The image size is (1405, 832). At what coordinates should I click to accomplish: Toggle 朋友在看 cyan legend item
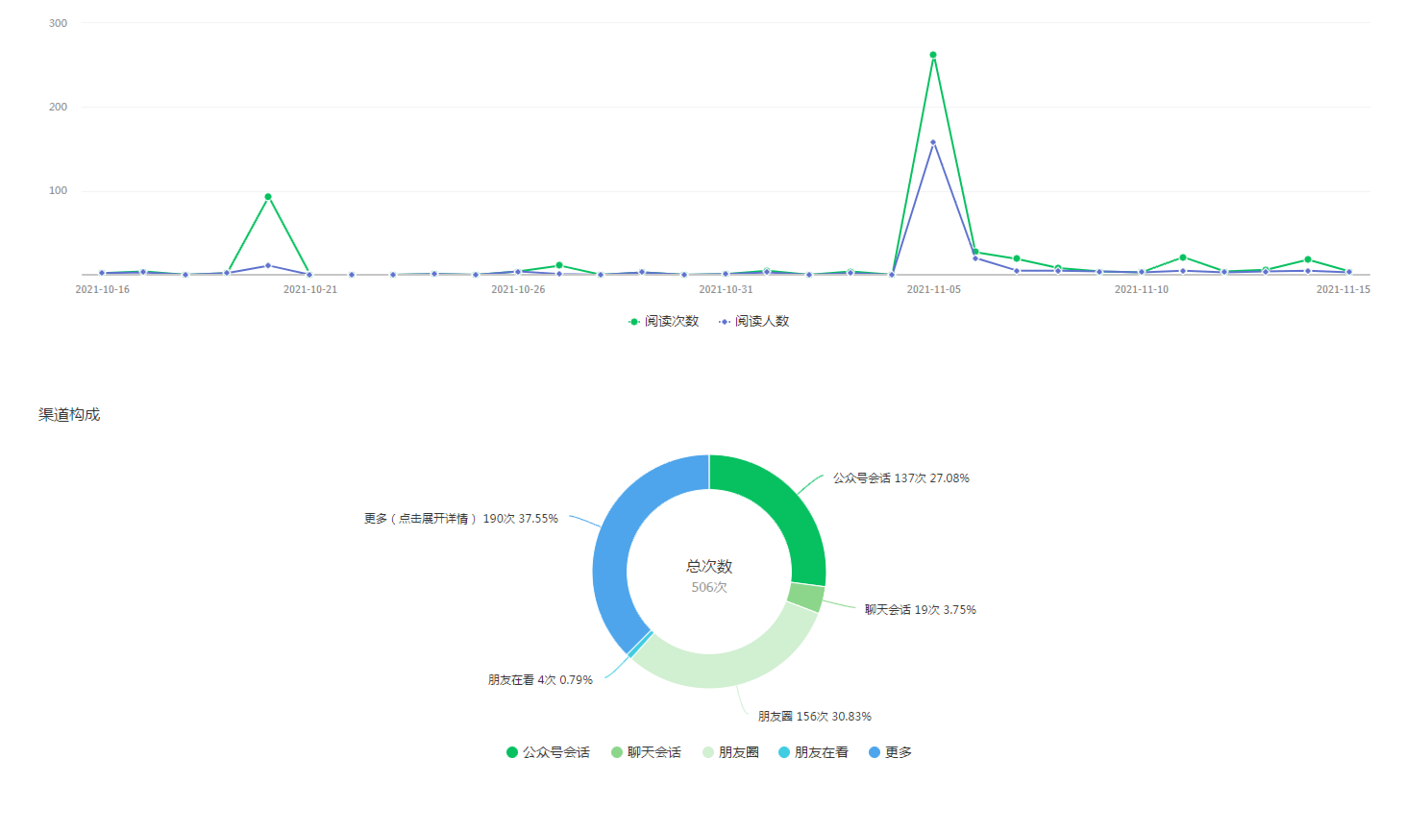[x=813, y=752]
